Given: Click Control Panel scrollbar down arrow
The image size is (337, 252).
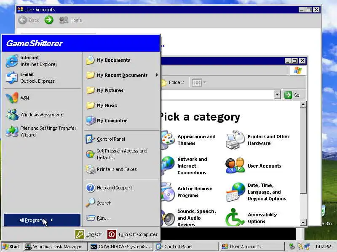Looking at the screenshot, I should coord(303,223).
